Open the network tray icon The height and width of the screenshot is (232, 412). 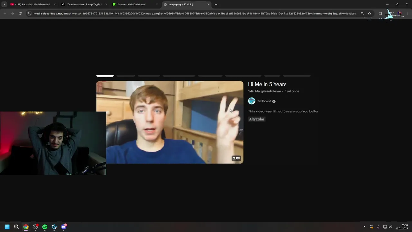[385, 227]
